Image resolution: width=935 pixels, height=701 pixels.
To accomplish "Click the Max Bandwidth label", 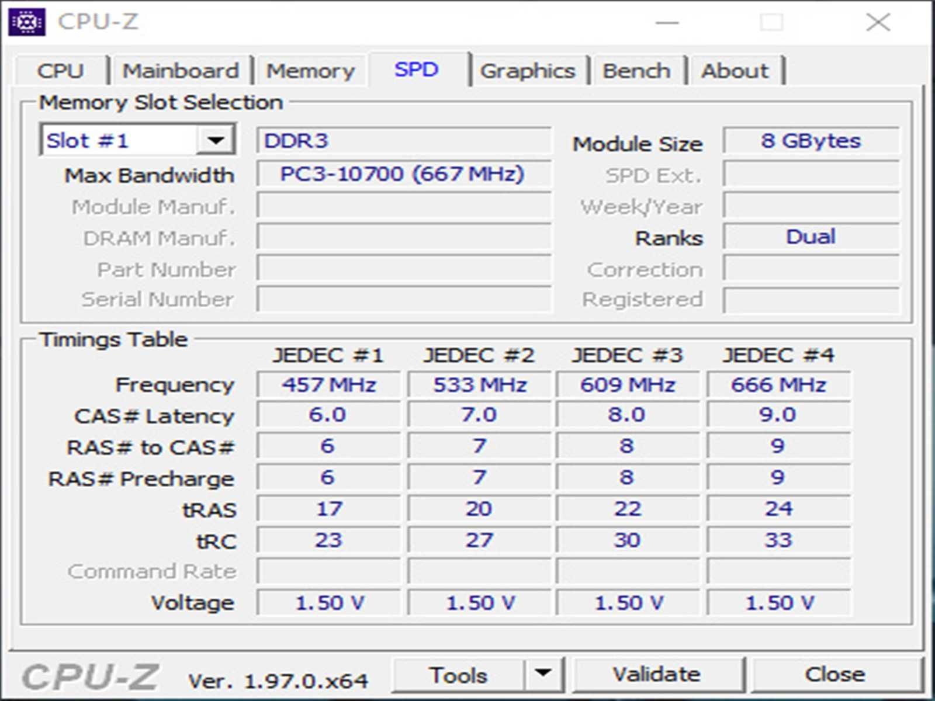I will (x=150, y=175).
